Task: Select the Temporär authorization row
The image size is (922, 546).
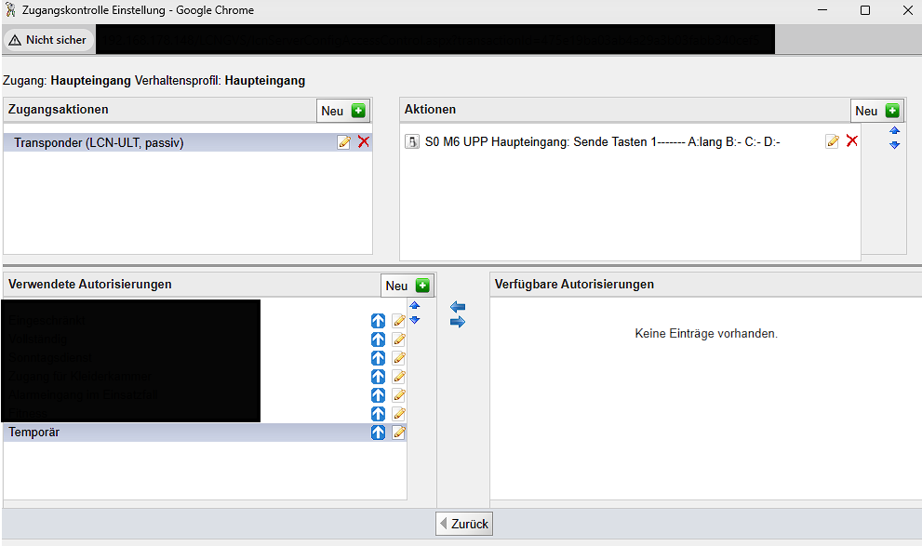Action: click(186, 433)
